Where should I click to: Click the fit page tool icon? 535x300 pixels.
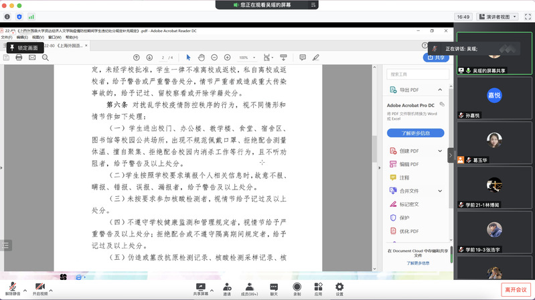pyautogui.click(x=268, y=58)
